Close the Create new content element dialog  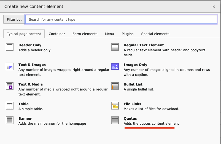coord(214,7)
